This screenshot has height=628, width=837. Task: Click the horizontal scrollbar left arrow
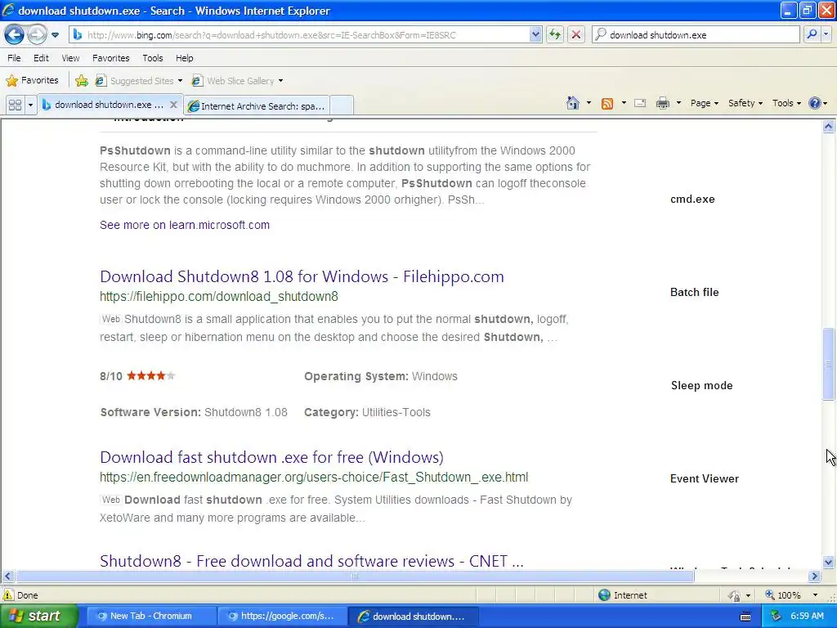(x=7, y=576)
